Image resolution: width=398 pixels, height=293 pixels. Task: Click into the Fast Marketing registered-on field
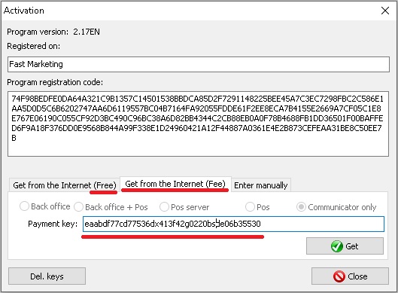199,64
